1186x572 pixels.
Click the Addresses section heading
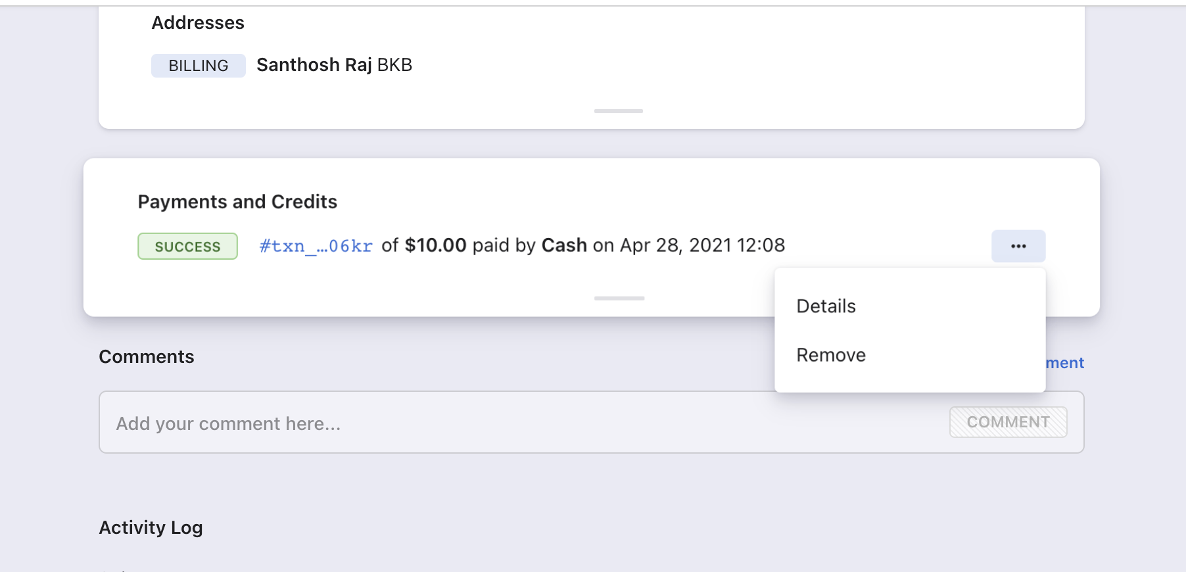pos(198,23)
